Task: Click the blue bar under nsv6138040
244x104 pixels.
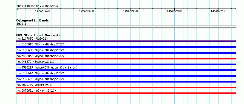Action: click(x=126, y=76)
